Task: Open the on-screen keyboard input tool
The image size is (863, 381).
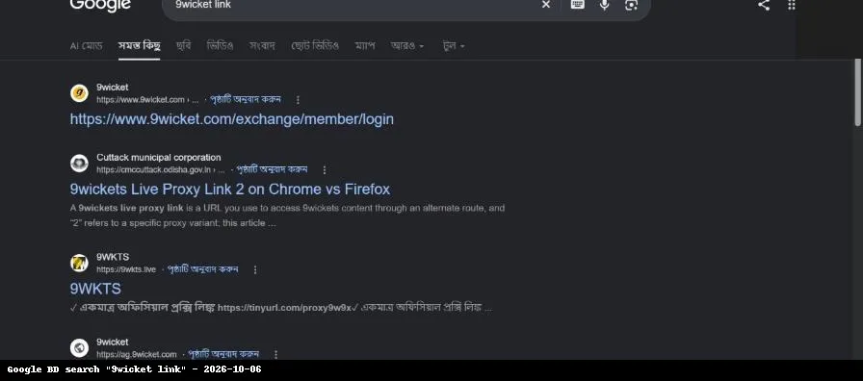Action: click(x=577, y=5)
